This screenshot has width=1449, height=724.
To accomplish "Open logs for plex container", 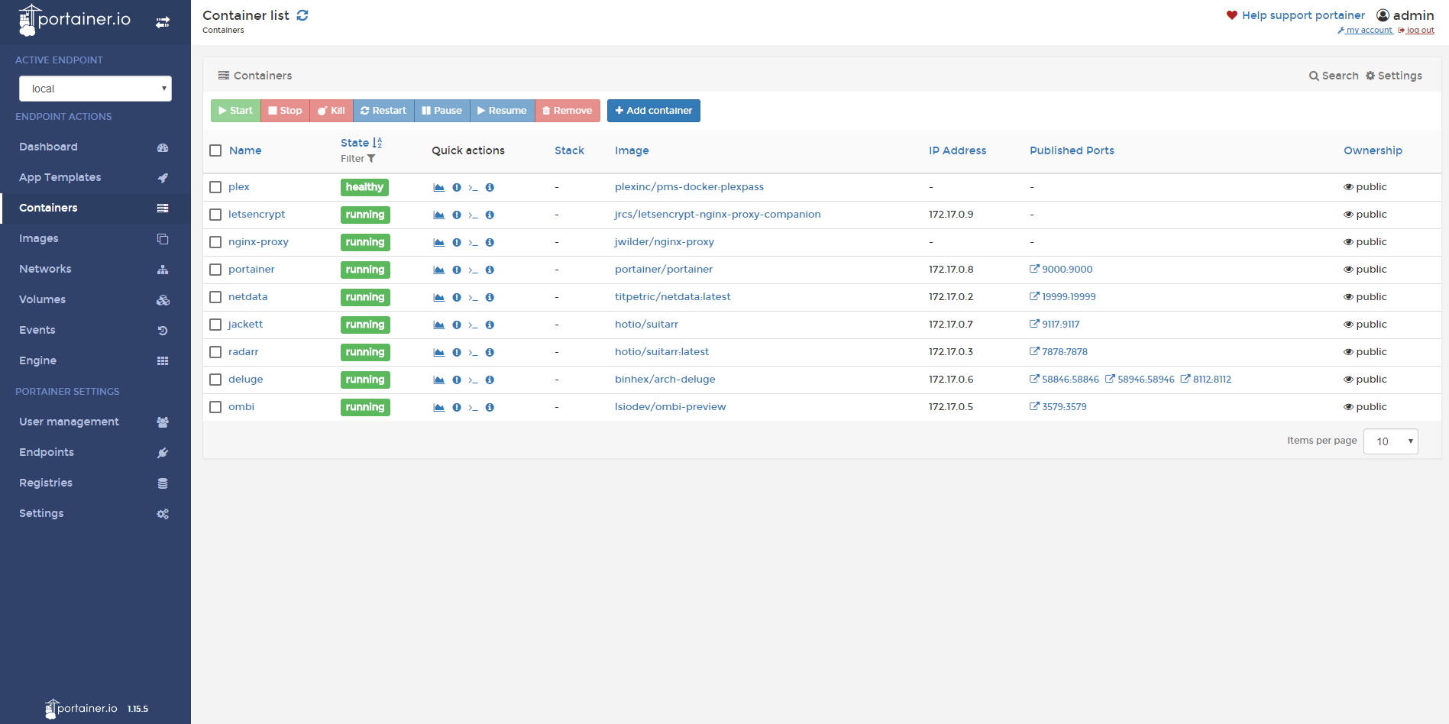I will 457,187.
